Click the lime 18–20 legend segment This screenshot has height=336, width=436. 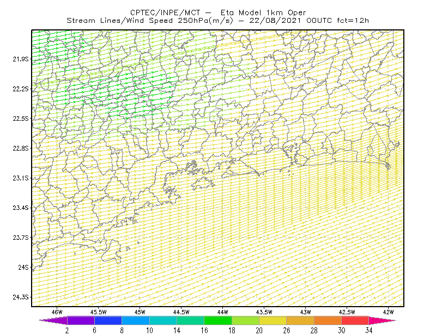246,320
